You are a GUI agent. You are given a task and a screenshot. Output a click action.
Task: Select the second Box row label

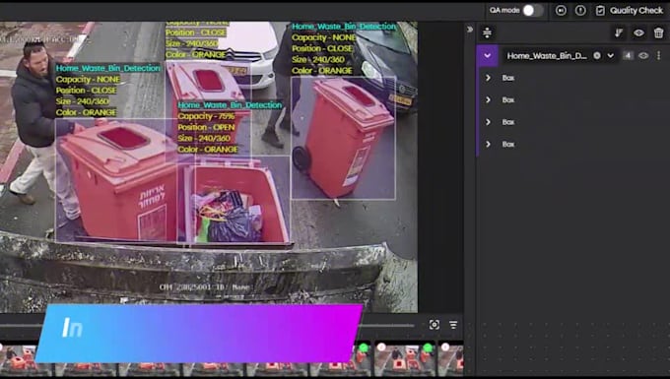click(x=508, y=99)
